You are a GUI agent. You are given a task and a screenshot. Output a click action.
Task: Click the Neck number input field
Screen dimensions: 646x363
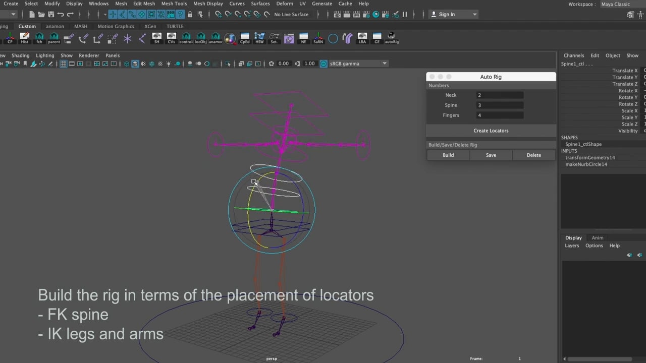tap(500, 95)
